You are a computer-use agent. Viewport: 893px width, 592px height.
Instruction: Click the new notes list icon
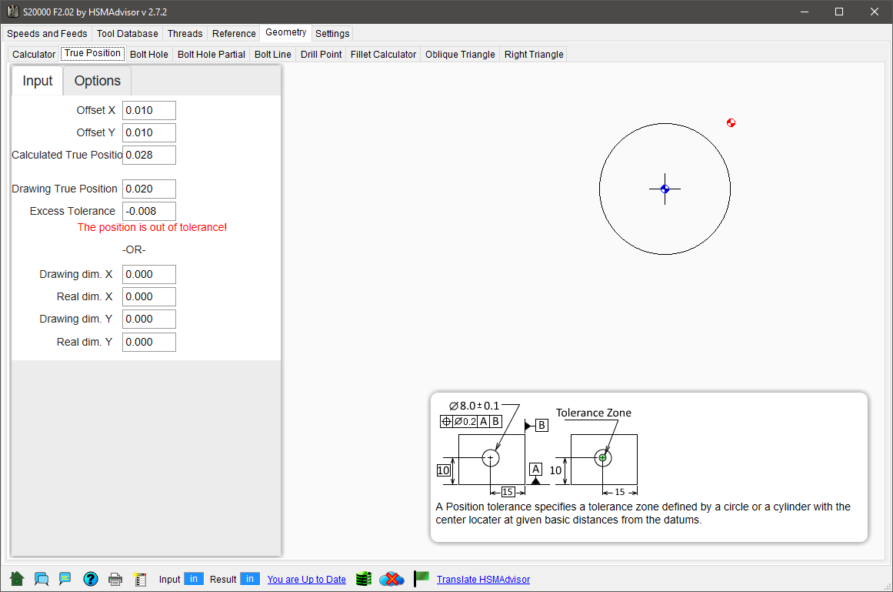click(x=139, y=579)
